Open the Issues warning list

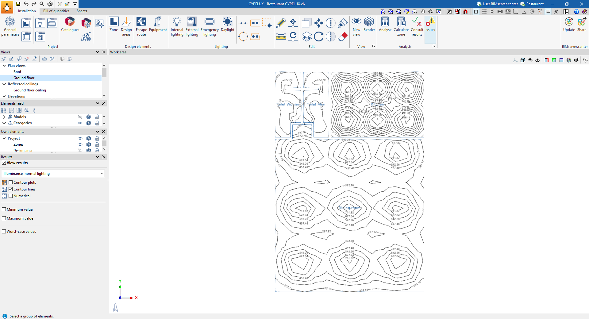click(430, 25)
